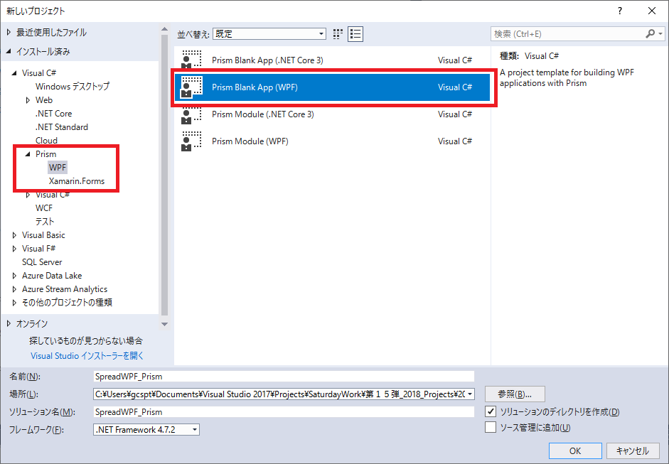Screen dimensions: 669x464
Task: Click the tree scrollbar down arrow
Action: [x=165, y=325]
